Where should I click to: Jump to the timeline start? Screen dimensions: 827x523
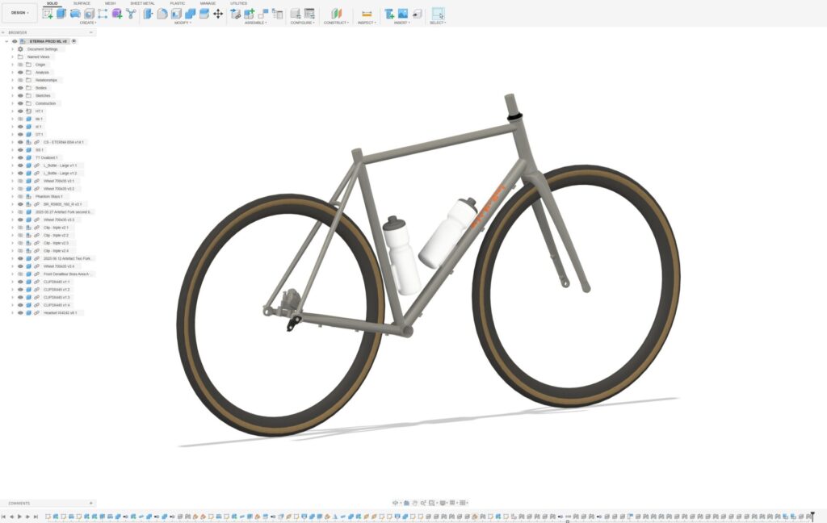(4, 517)
